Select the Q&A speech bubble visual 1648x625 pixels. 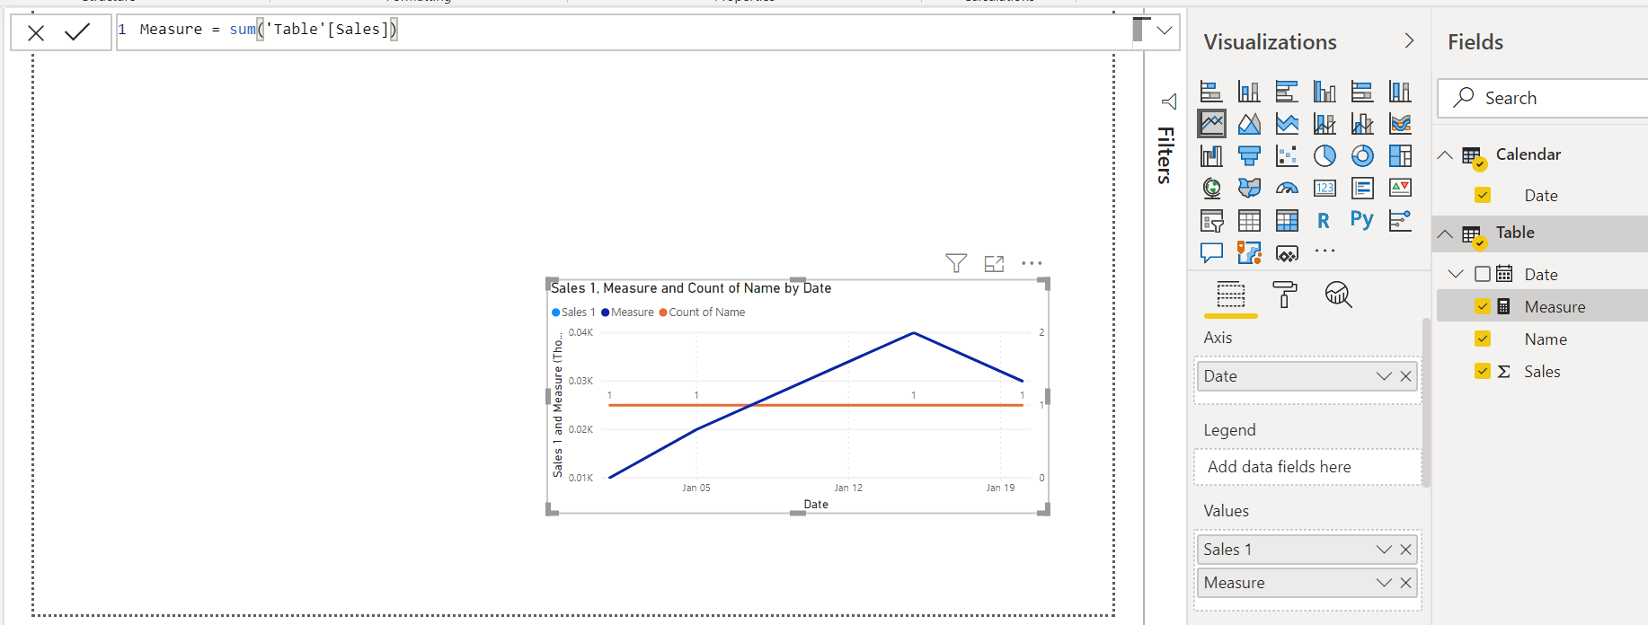click(x=1211, y=252)
